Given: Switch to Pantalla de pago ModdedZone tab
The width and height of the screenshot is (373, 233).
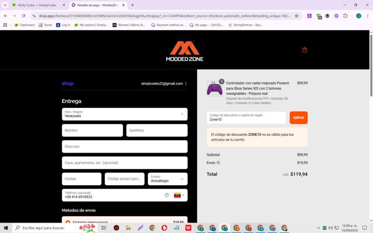Looking at the screenshot, I should pos(98,5).
